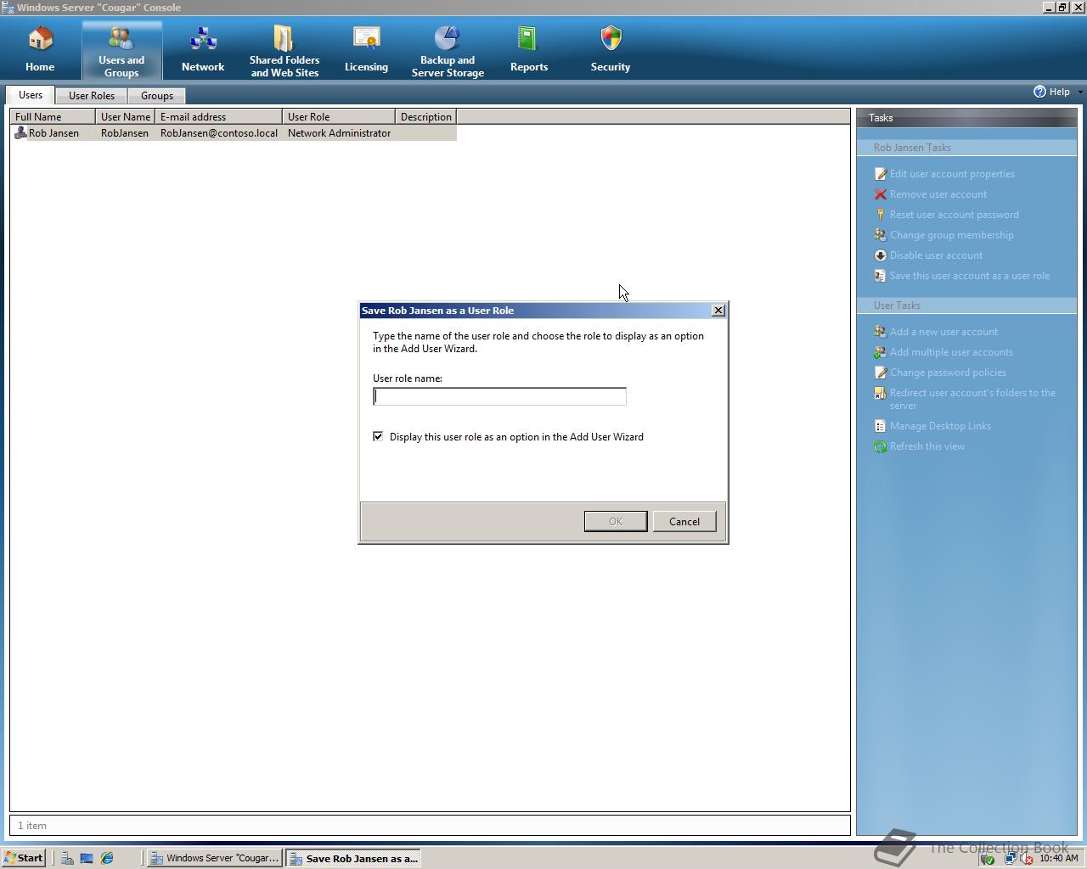Screen dimensions: 1087x869
Task: Toggle Display this user role checkbox
Action: 378,436
